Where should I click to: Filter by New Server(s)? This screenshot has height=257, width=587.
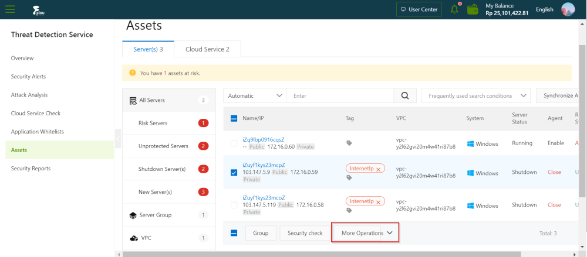169,192
